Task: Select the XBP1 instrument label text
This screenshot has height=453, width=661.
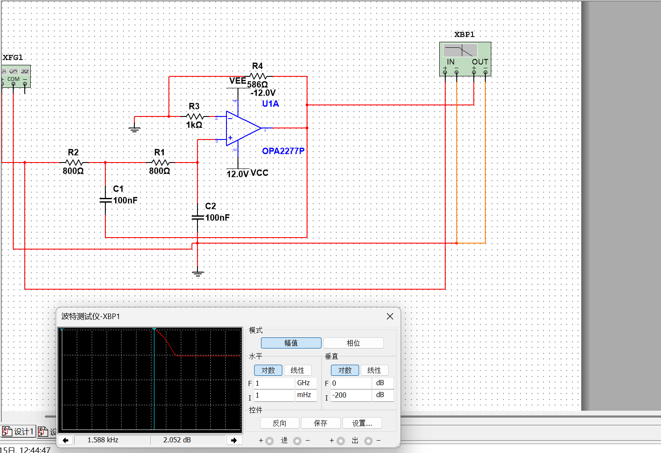Action: pyautogui.click(x=464, y=35)
